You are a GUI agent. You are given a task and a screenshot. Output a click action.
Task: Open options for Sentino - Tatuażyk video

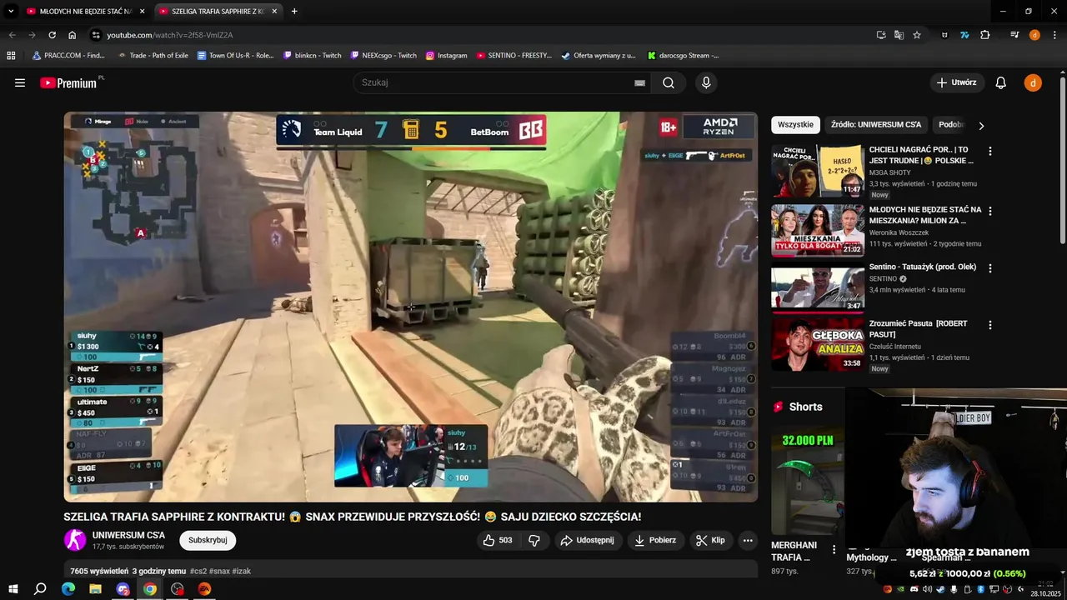[x=990, y=268]
